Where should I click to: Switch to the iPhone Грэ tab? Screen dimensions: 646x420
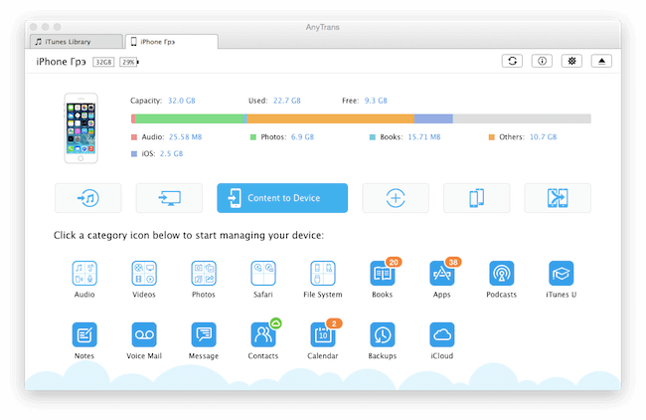coord(171,42)
